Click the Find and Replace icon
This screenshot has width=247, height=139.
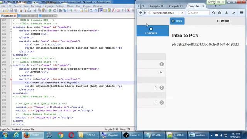65,10
